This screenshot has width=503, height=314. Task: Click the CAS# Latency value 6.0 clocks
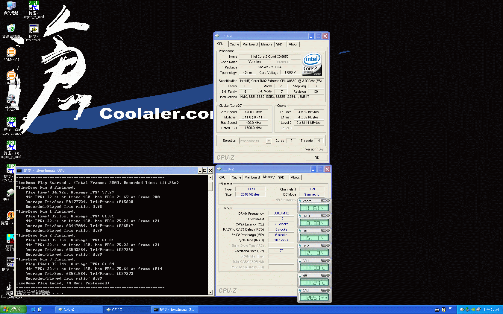click(x=281, y=224)
